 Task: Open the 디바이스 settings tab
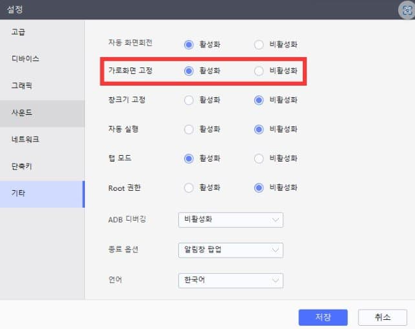tap(42, 59)
